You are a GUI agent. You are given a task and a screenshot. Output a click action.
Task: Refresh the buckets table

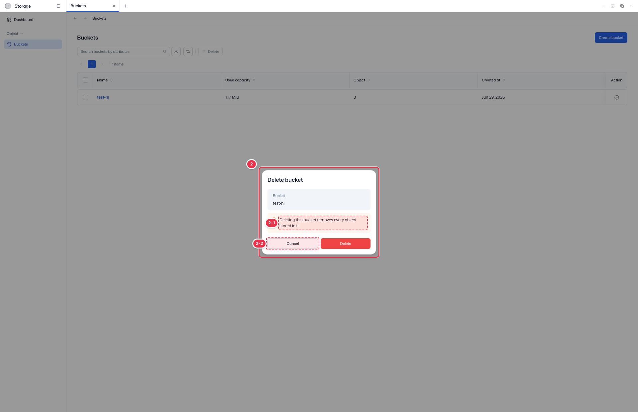188,51
